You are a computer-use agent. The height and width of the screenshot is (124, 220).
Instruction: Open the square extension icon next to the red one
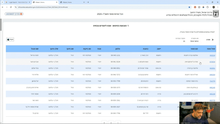[x=199, y=7]
